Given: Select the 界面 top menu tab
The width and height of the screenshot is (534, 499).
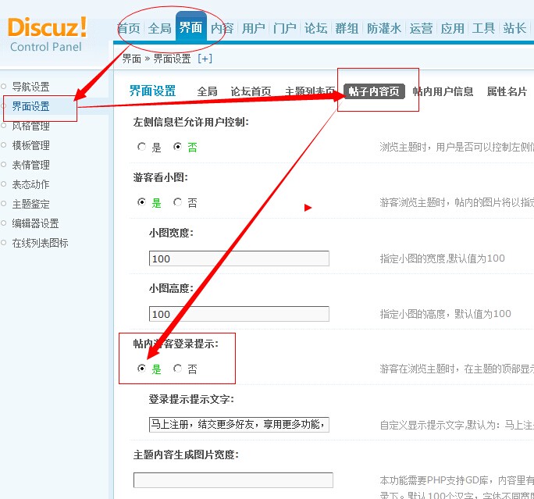Looking at the screenshot, I should (x=191, y=27).
